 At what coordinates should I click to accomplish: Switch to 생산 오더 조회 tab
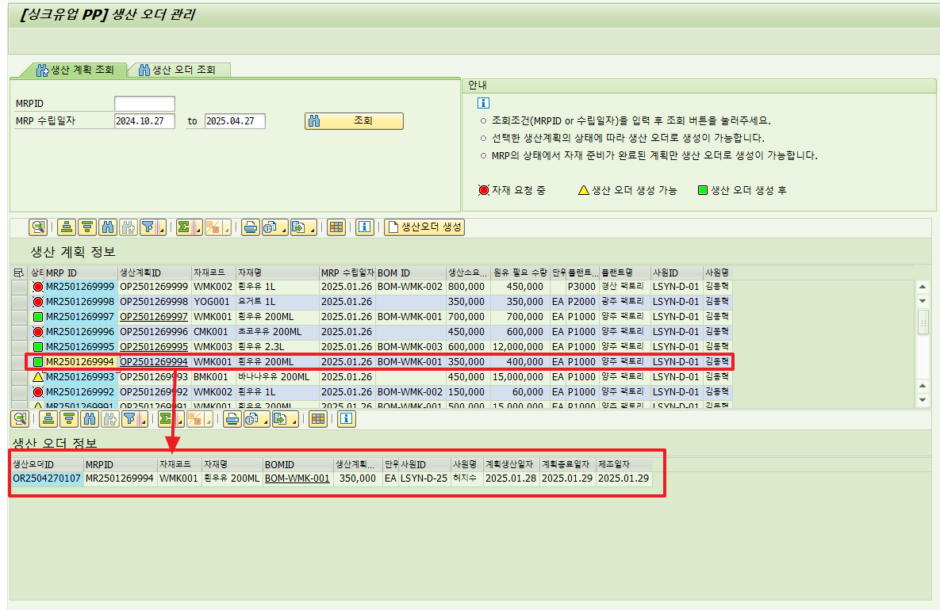[x=178, y=70]
